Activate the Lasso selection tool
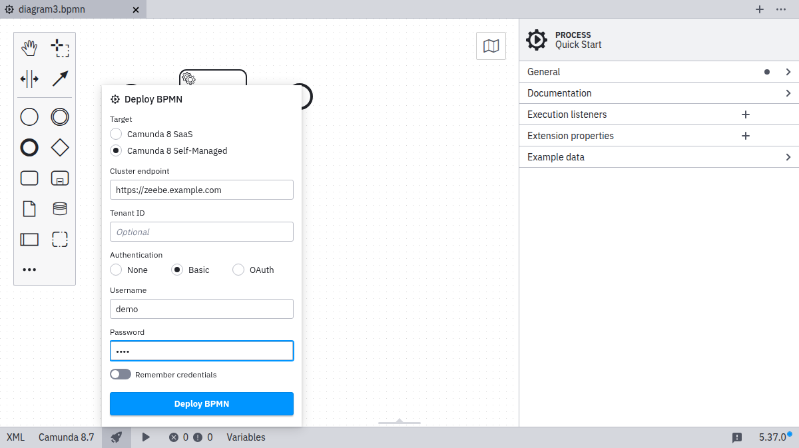The image size is (799, 448). pos(60,47)
